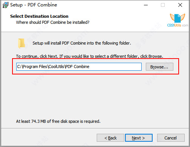Focus the installation path text field
Screen dimensions: 190x147
pos(79,67)
